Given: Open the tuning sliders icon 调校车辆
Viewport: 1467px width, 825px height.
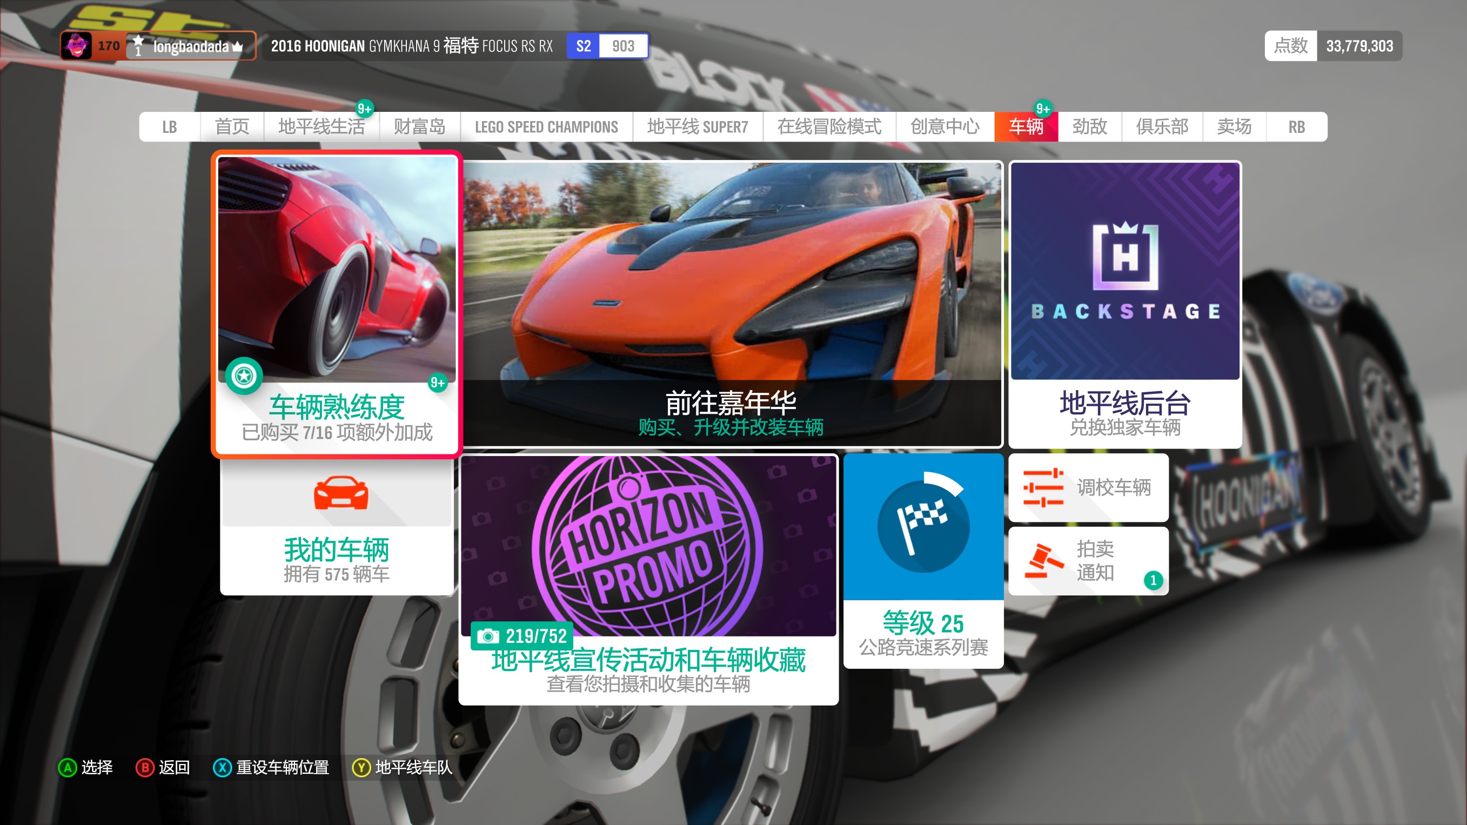Looking at the screenshot, I should [1043, 487].
